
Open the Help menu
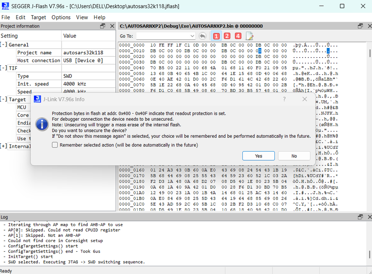99,17
